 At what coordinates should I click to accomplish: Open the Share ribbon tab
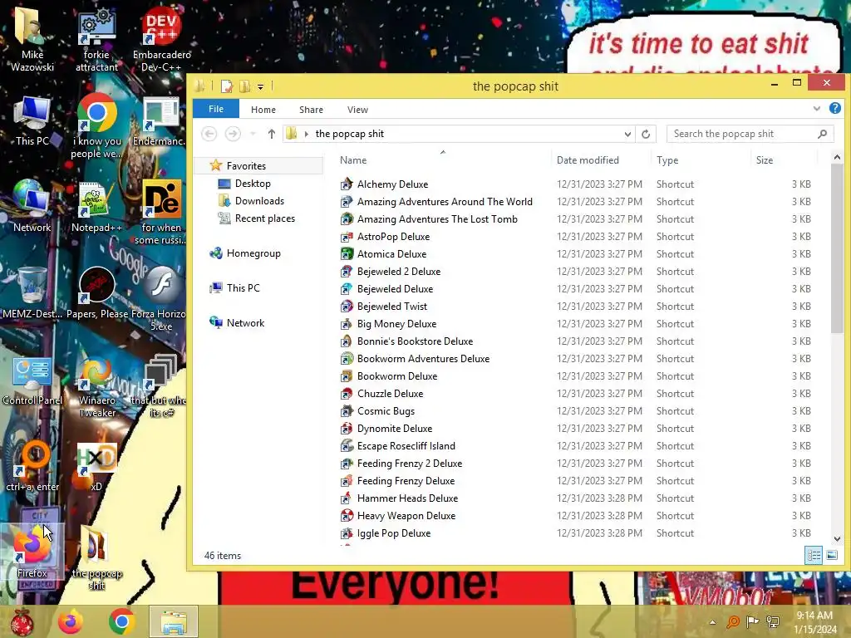tap(311, 110)
